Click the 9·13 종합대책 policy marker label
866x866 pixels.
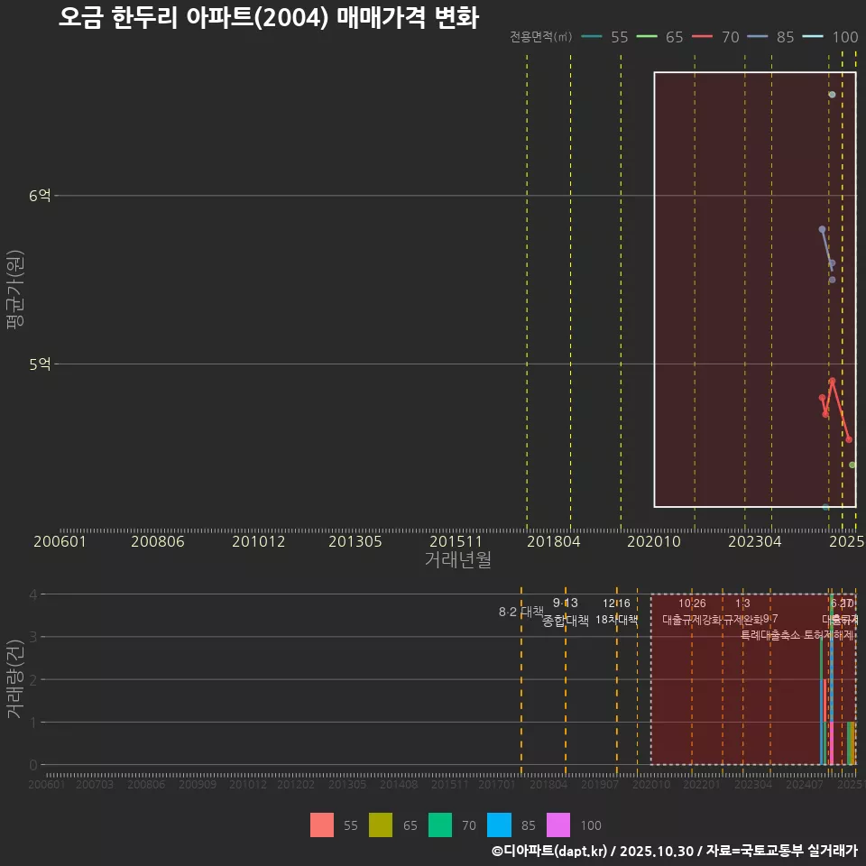point(564,611)
